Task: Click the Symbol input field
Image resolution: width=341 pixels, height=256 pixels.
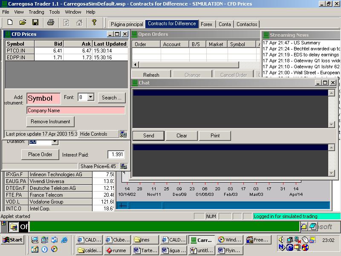Action: tap(43, 99)
